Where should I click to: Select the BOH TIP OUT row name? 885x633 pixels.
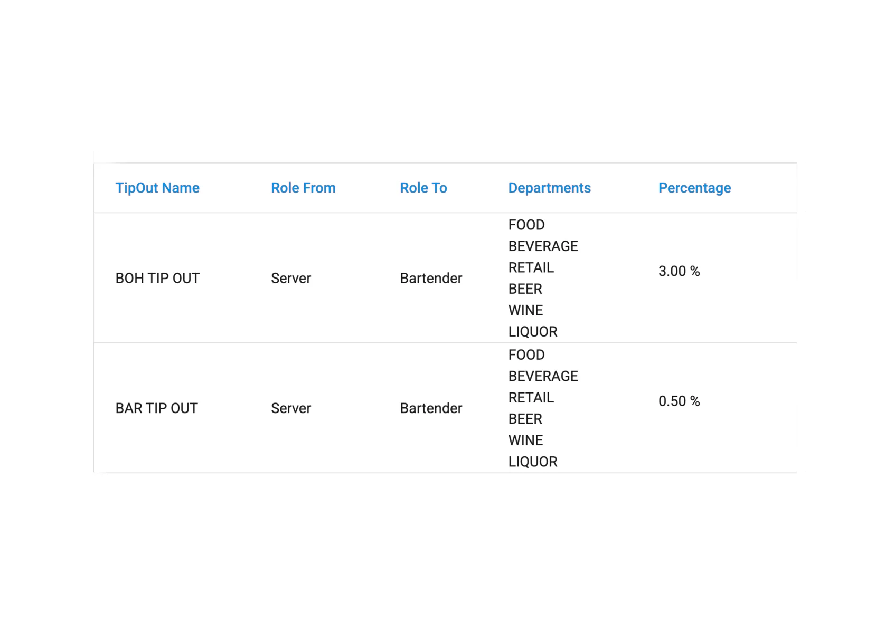tap(157, 278)
